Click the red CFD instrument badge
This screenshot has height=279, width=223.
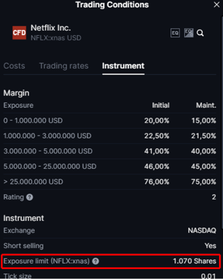(x=19, y=32)
